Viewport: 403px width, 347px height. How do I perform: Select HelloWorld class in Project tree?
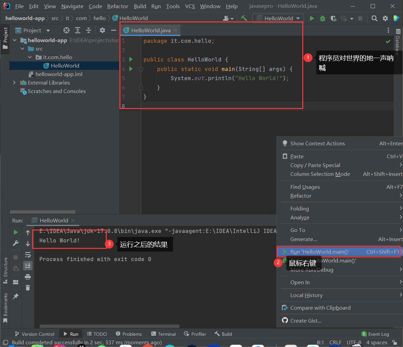point(65,66)
